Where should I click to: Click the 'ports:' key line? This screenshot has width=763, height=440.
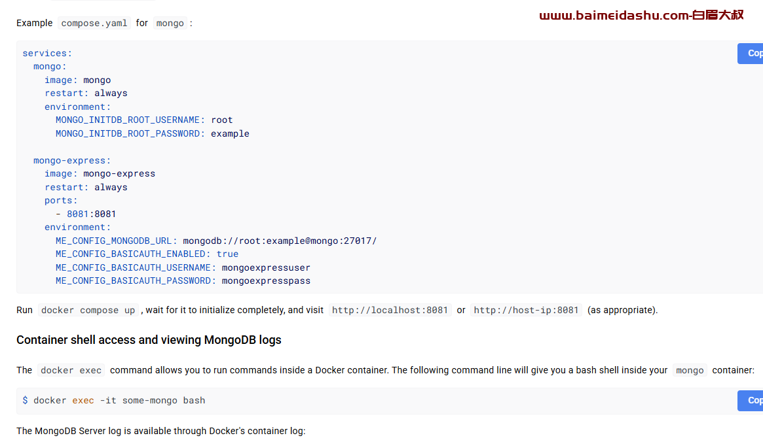(x=61, y=201)
